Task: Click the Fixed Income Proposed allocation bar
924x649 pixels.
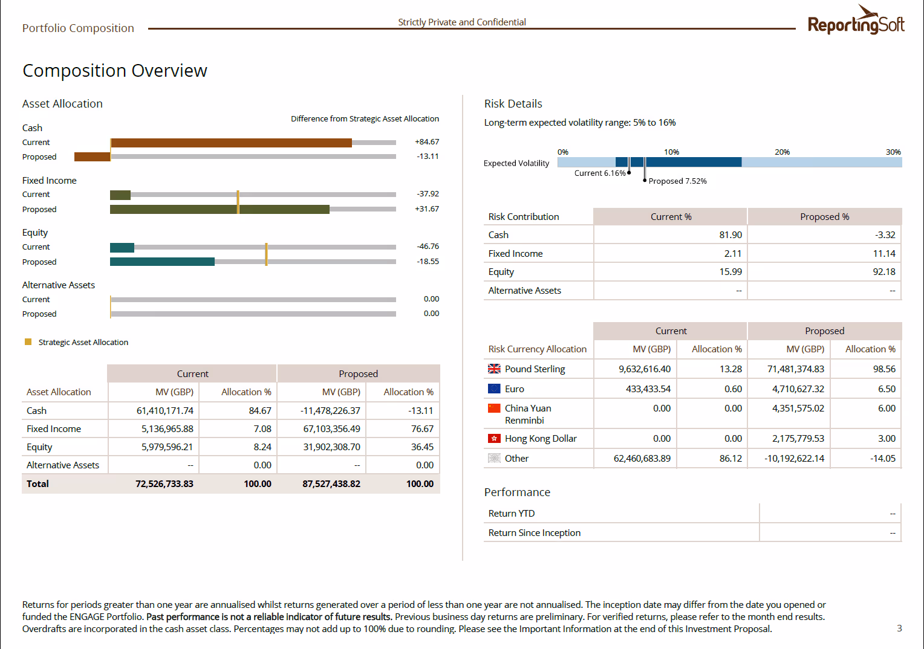Action: click(220, 210)
